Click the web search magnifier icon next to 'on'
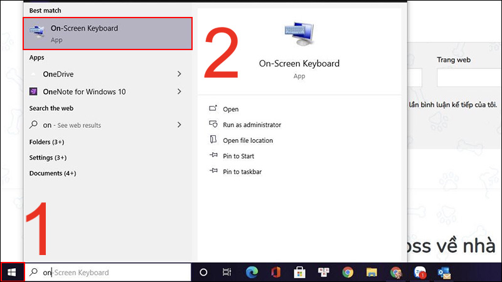502x282 pixels. 33,124
